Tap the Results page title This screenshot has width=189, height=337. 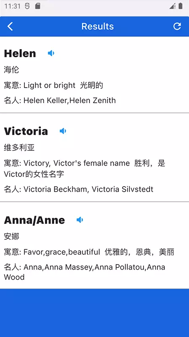click(x=97, y=26)
